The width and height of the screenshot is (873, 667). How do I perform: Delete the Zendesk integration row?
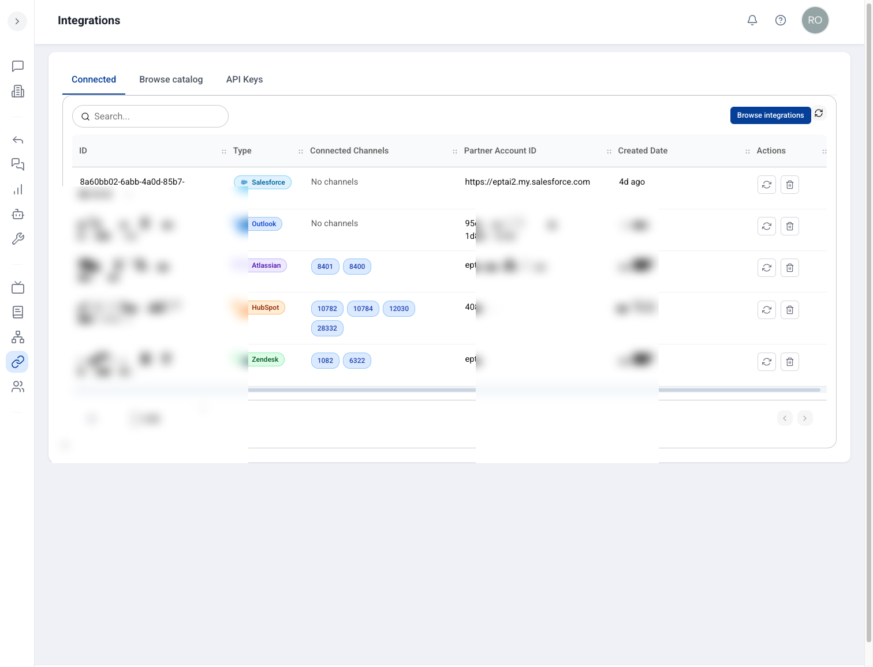click(790, 362)
